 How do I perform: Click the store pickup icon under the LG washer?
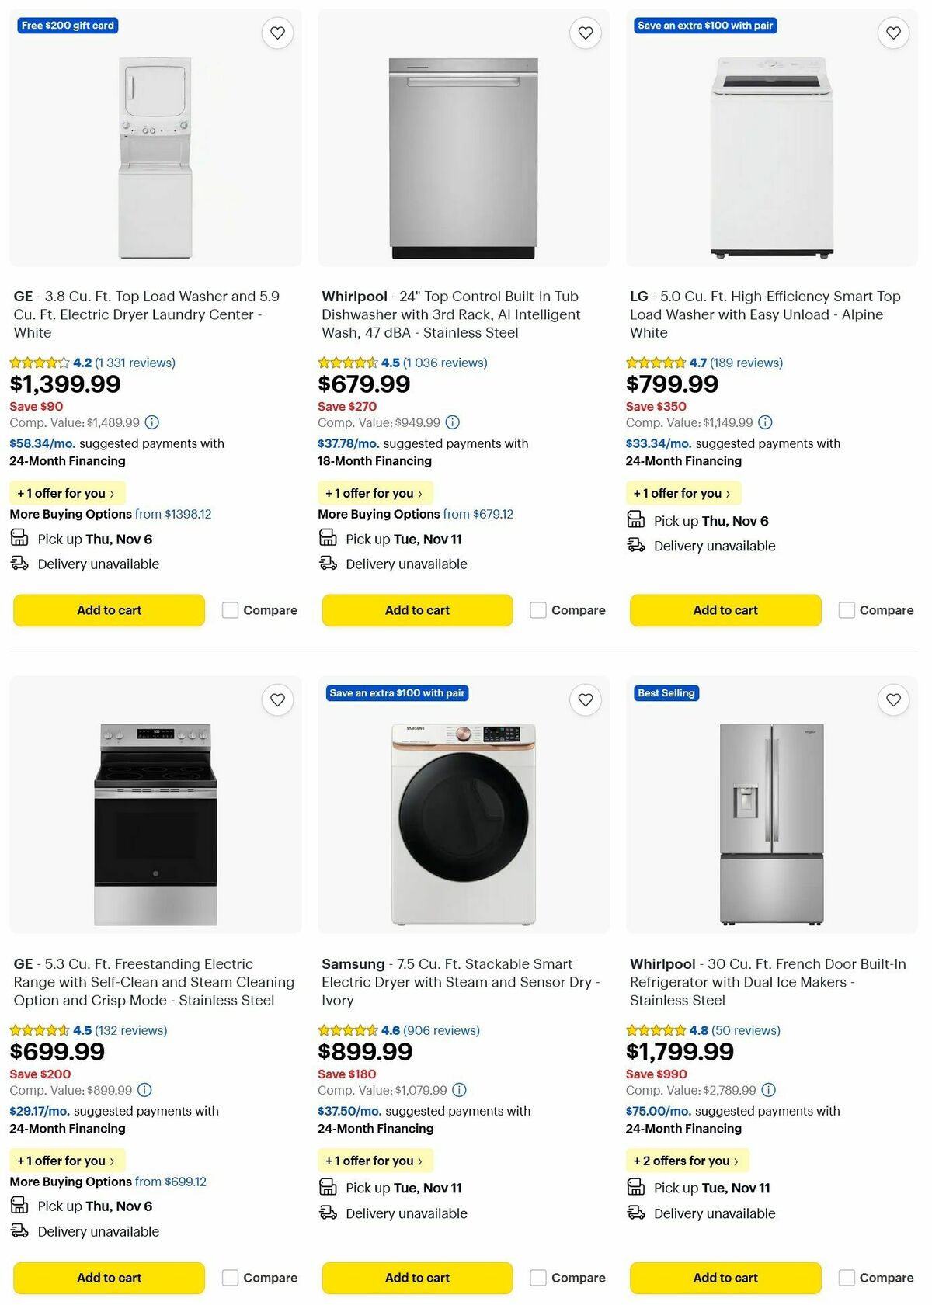point(635,521)
